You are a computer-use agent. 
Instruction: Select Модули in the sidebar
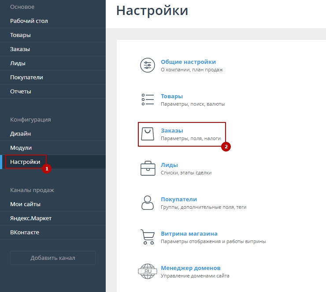point(21,148)
